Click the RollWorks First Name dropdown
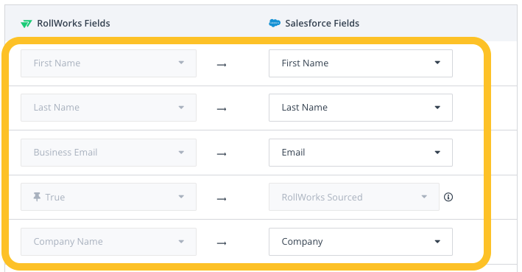This screenshot has height=272, width=522. point(108,63)
